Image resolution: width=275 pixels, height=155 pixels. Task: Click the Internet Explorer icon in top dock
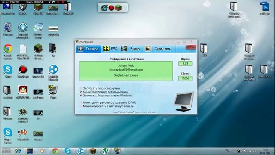104,8
